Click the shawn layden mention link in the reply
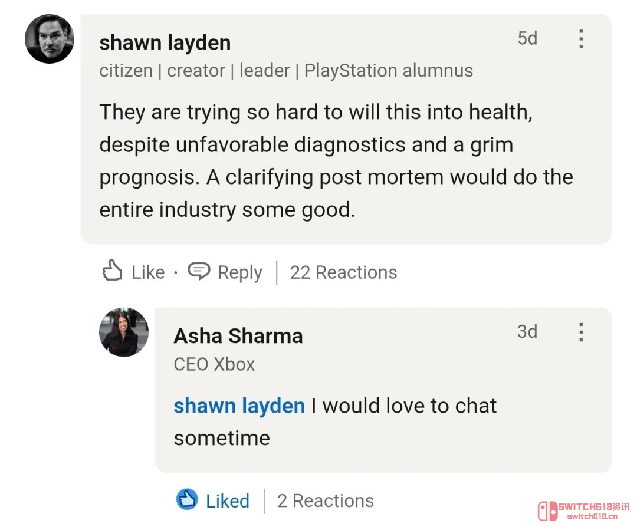This screenshot has width=637, height=527. [x=239, y=406]
